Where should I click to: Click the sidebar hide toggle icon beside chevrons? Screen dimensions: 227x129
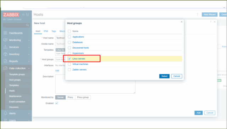click(x=28, y=15)
